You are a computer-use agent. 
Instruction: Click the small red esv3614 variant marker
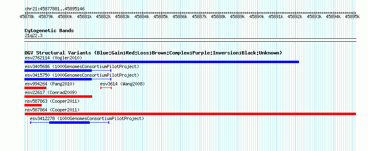click(106, 88)
